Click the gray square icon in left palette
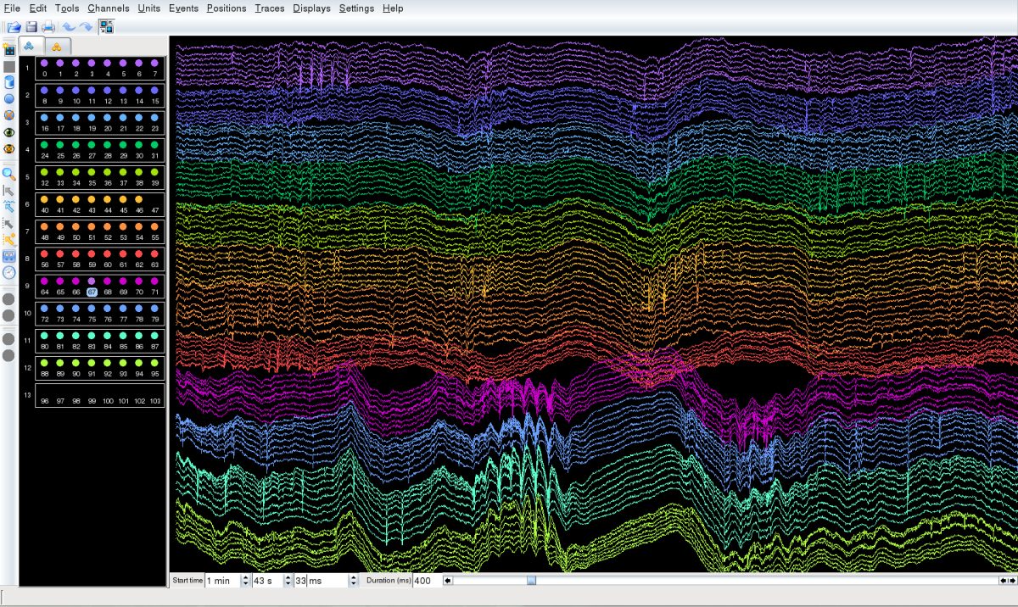 tap(8, 66)
